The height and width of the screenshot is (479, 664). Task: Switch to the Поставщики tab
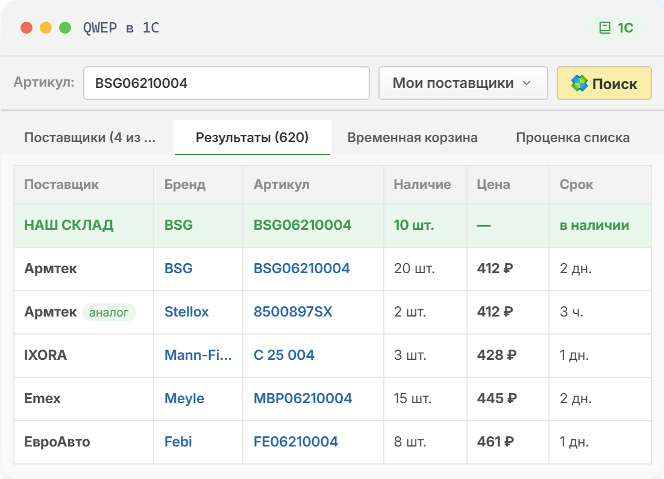pyautogui.click(x=90, y=137)
